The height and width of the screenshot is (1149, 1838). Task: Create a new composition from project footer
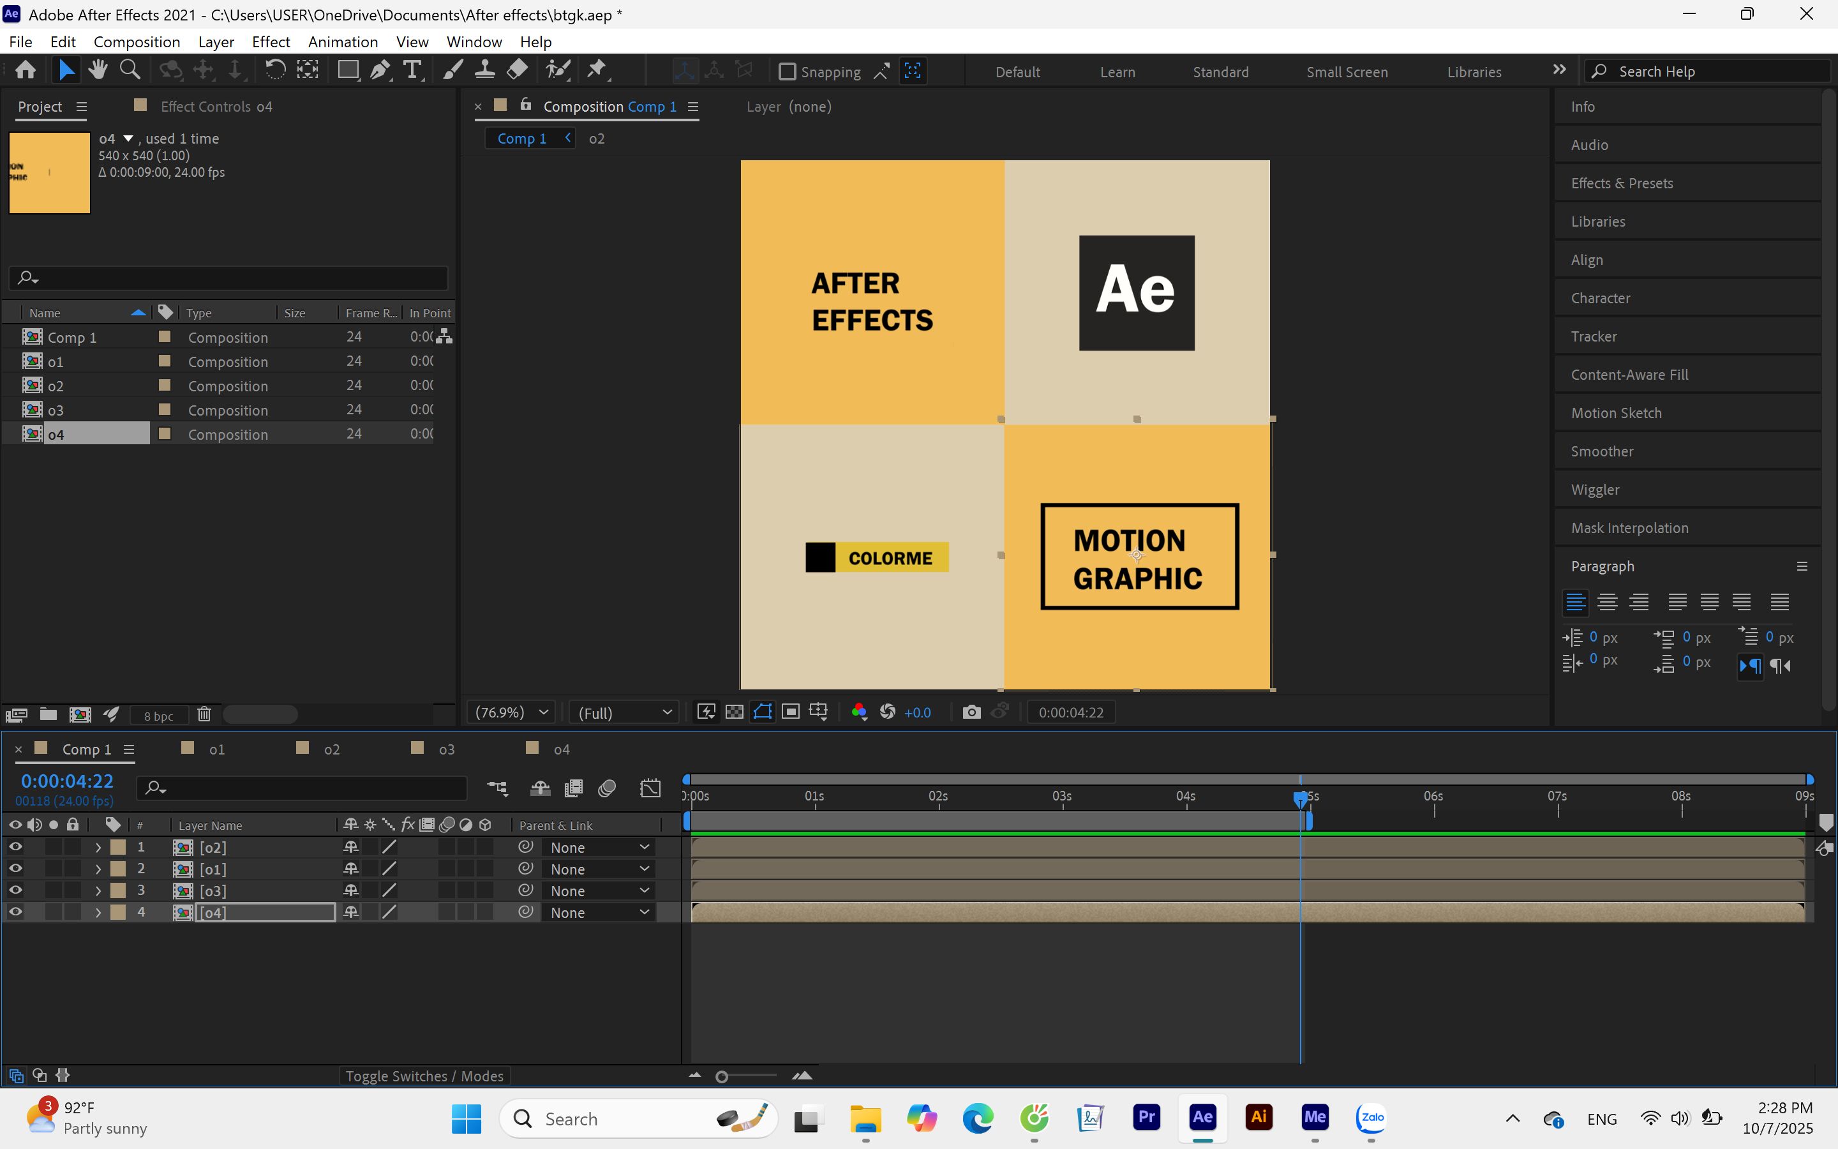pos(80,714)
